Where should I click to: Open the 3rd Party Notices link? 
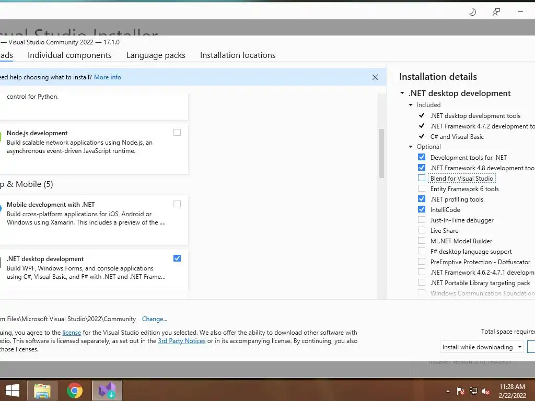click(182, 341)
